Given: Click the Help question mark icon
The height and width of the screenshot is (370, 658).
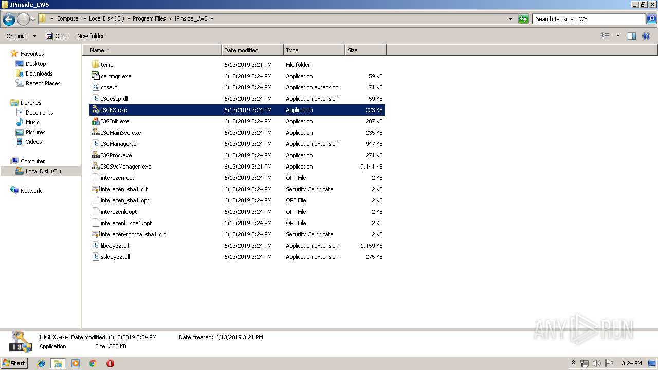Looking at the screenshot, I should pos(646,36).
